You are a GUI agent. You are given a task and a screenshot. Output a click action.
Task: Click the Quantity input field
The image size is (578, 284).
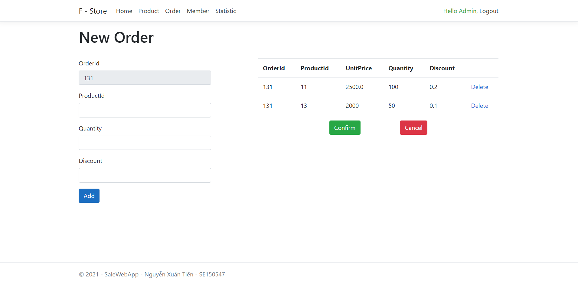145,143
